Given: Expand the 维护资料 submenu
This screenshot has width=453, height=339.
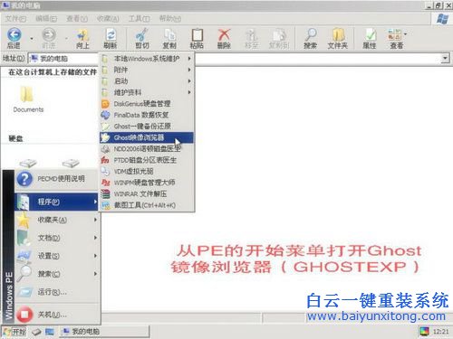Looking at the screenshot, I should [x=147, y=92].
